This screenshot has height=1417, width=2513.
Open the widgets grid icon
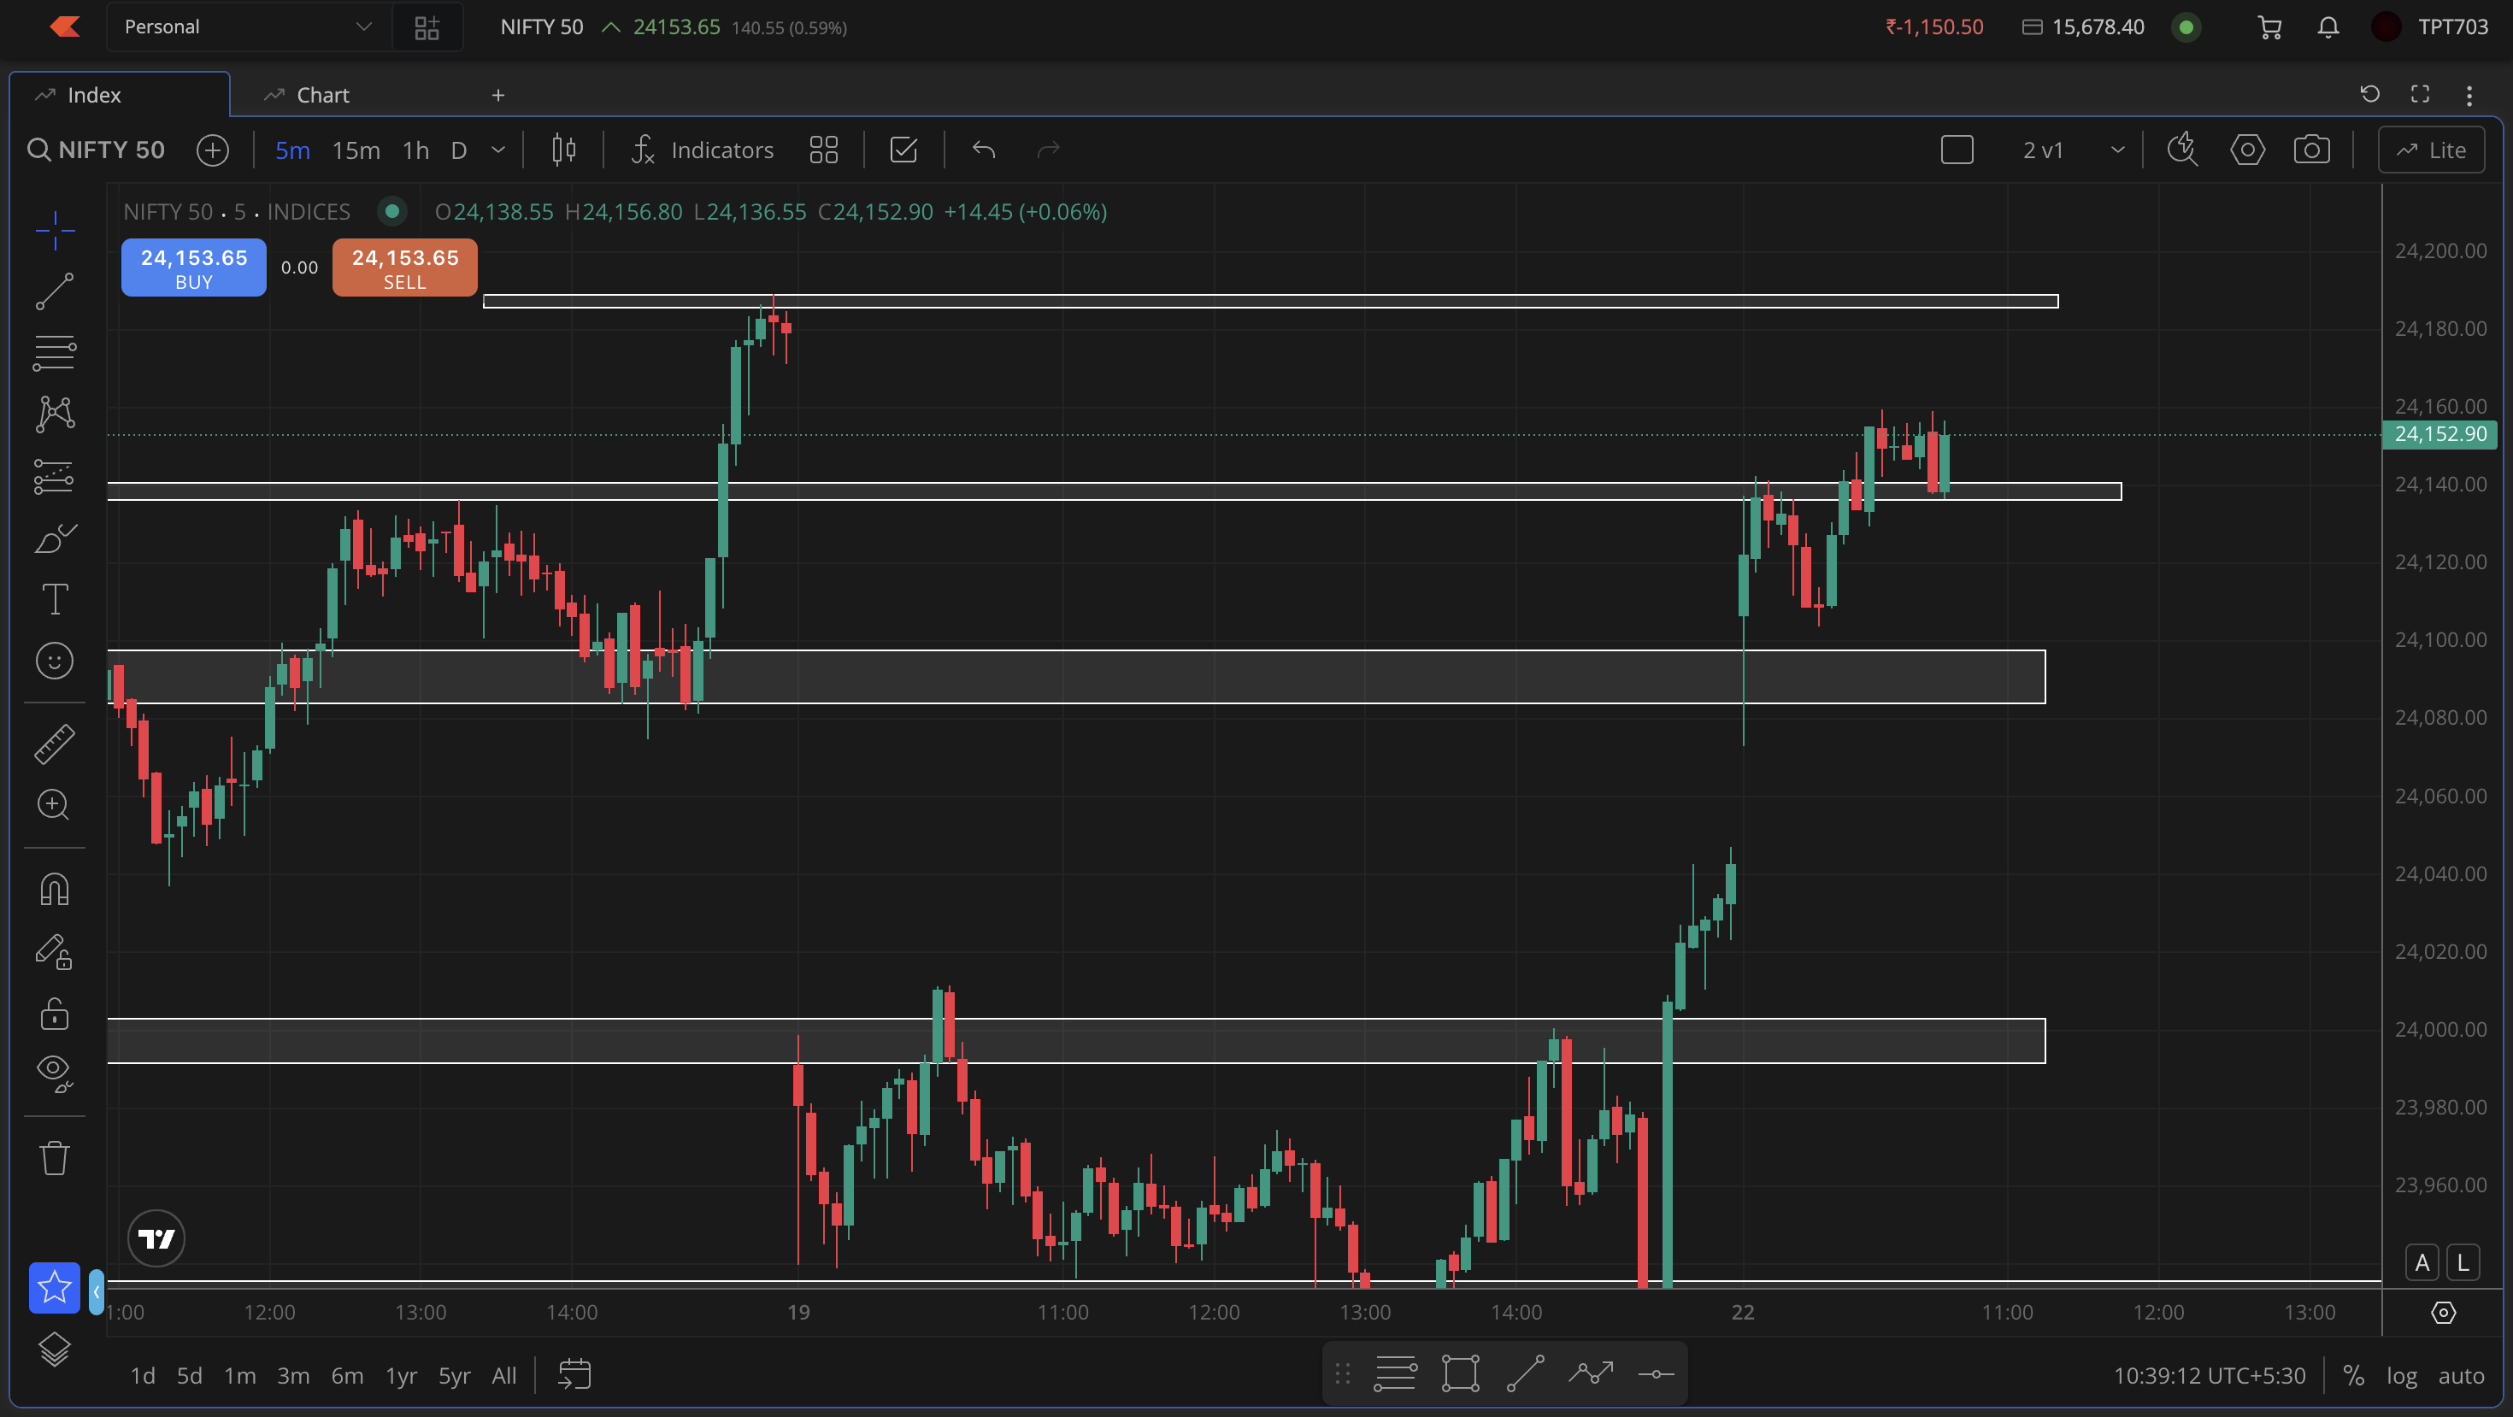point(427,27)
